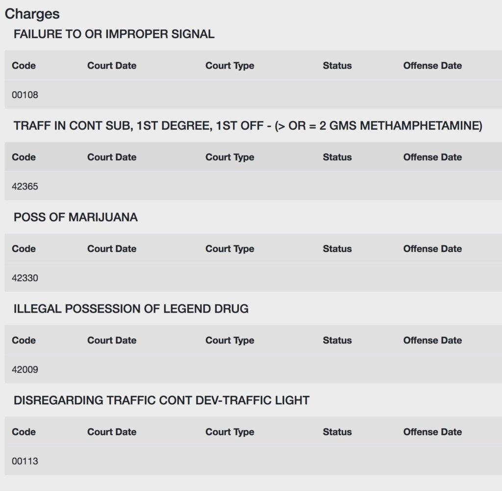Click Status header under traffic light charge
Viewport: 502px width, 491px height.
(337, 432)
